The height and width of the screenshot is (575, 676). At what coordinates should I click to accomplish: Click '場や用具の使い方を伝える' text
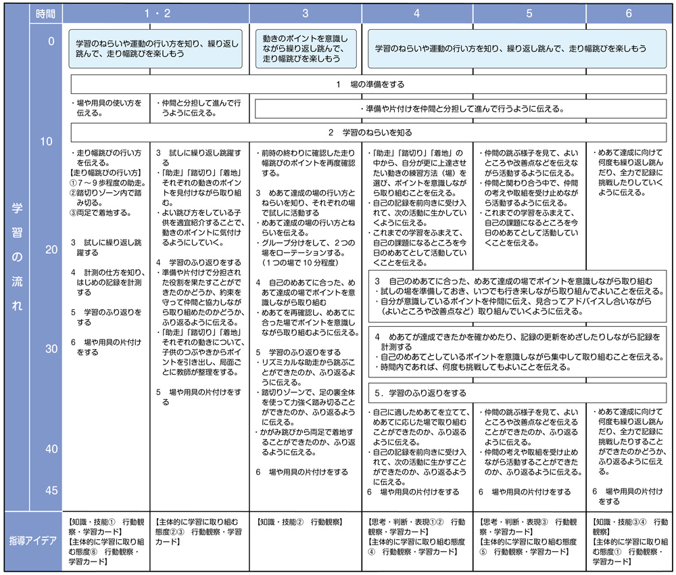pos(107,108)
